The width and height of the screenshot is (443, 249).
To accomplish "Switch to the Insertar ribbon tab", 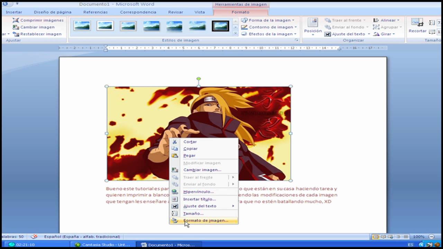I will click(x=14, y=12).
